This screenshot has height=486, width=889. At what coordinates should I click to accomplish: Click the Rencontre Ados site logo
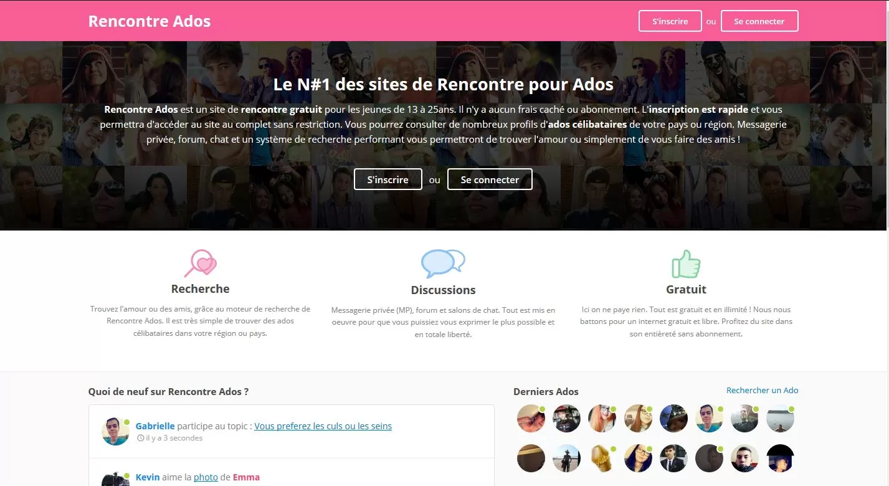pos(150,21)
